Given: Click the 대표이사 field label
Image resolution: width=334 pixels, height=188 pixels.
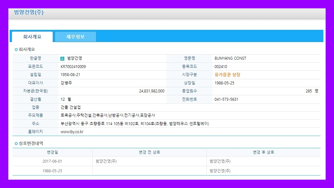Looking at the screenshot, I should coord(35,83).
